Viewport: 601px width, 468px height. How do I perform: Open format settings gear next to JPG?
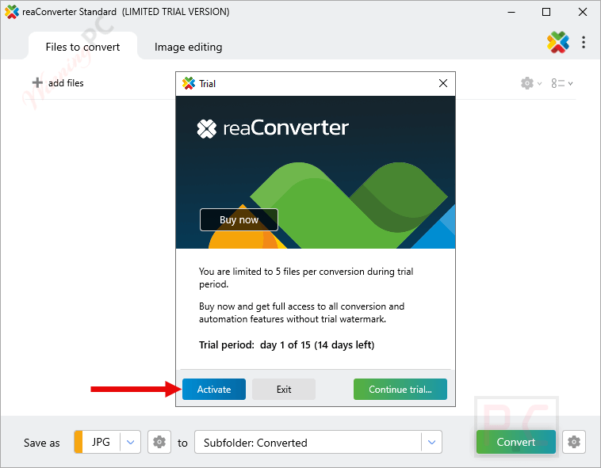click(x=159, y=442)
